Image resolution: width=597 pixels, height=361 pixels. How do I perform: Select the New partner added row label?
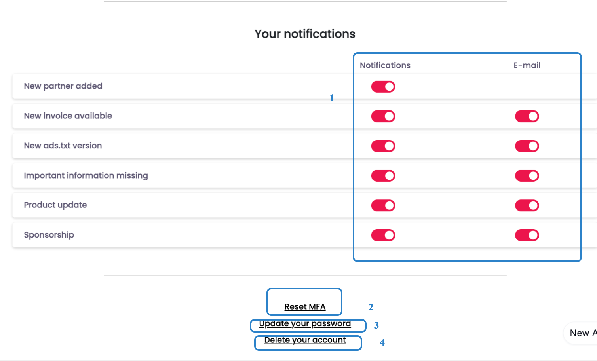(x=63, y=86)
